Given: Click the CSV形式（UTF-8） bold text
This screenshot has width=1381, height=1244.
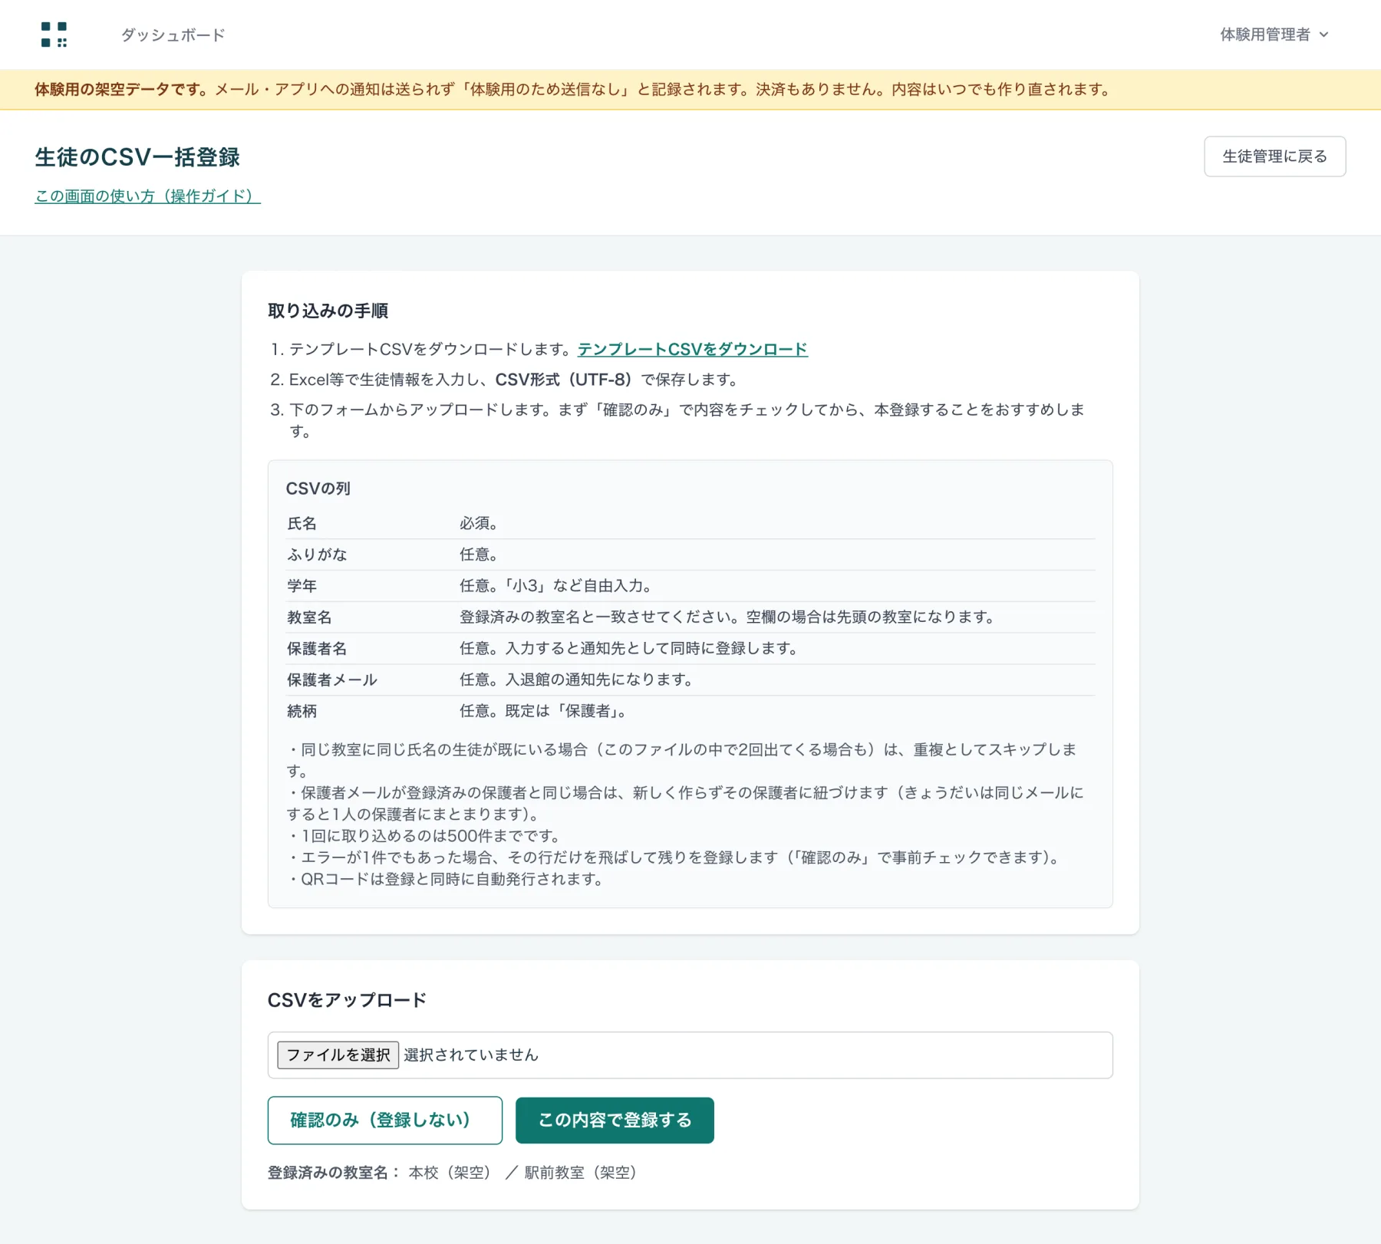Looking at the screenshot, I should [564, 380].
